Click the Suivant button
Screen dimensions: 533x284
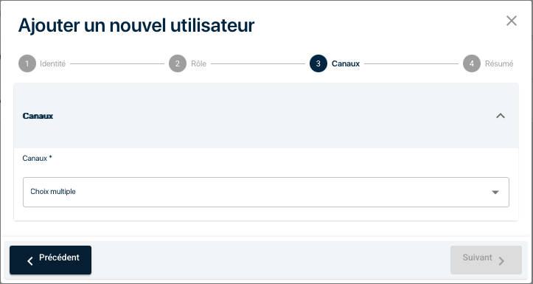point(486,260)
